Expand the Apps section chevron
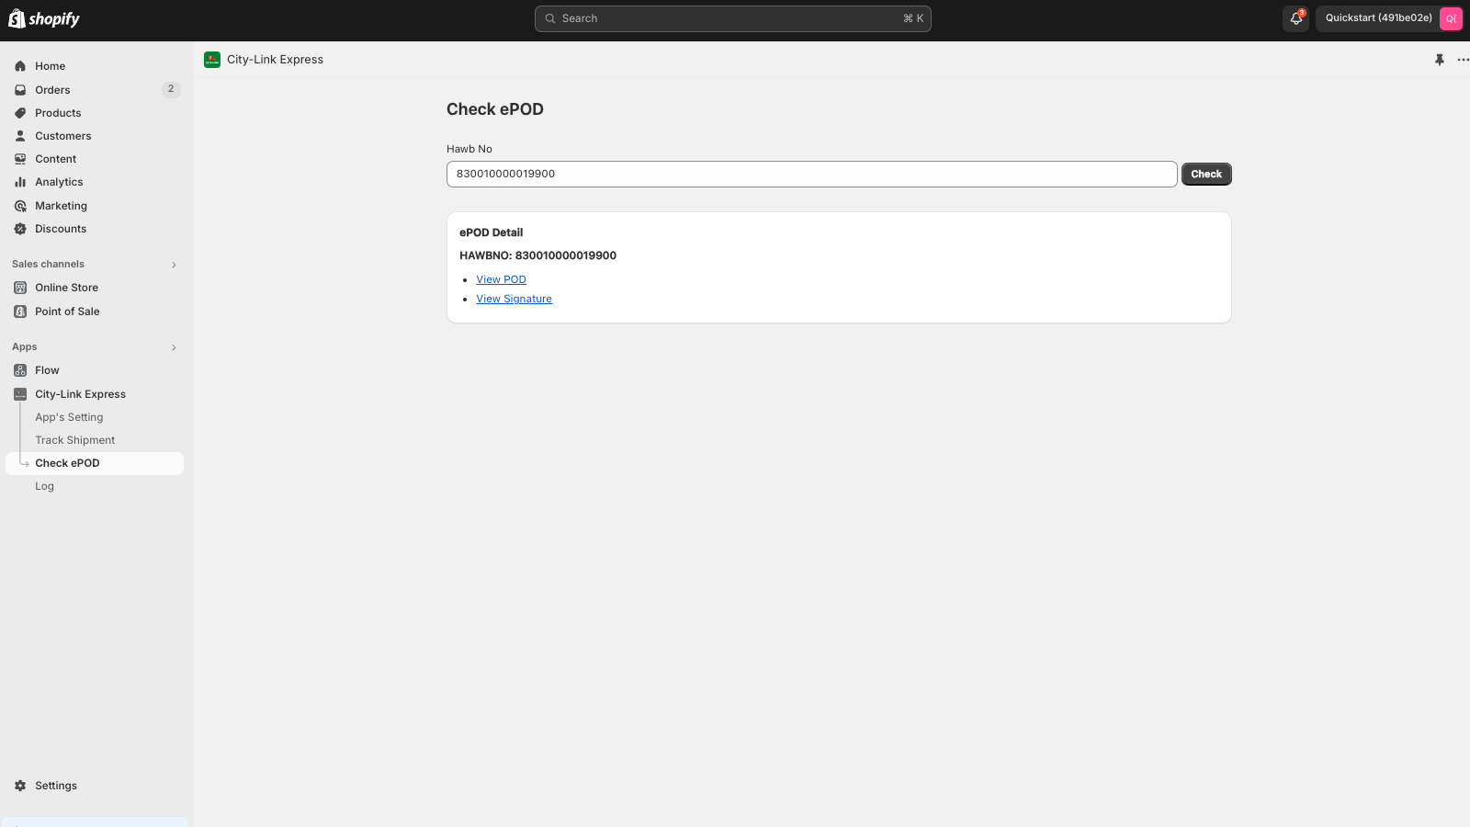This screenshot has width=1470, height=827. click(174, 347)
